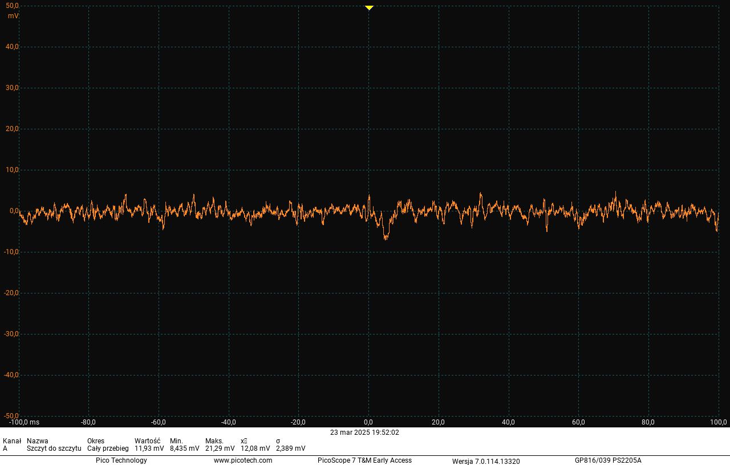This screenshot has height=465, width=730.
Task: Click the 8,435 mV minimum value
Action: [185, 448]
